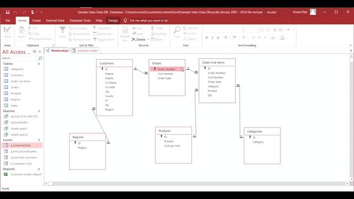Screen dimensions: 354x199
Task: Select the Relationships document tab
Action: point(57,51)
